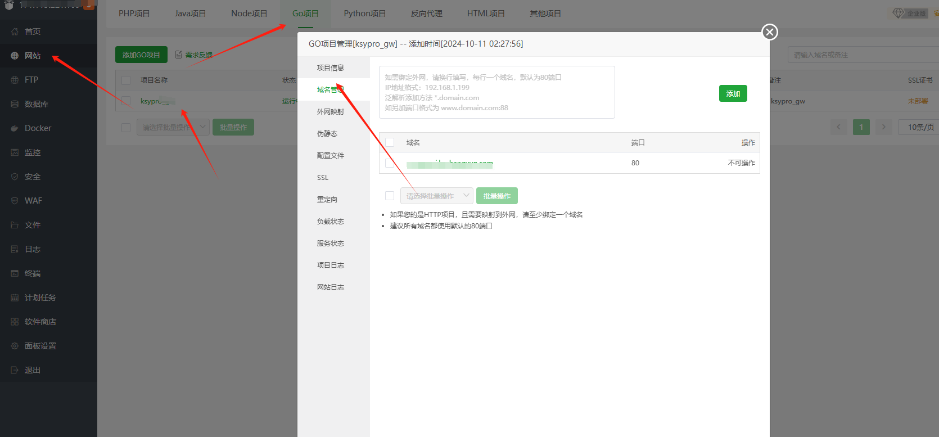This screenshot has width=939, height=437.
Task: Open the 数据库 database icon
Action: point(15,104)
